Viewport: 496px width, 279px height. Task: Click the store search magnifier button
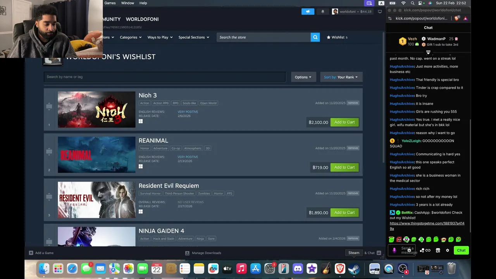(x=315, y=37)
